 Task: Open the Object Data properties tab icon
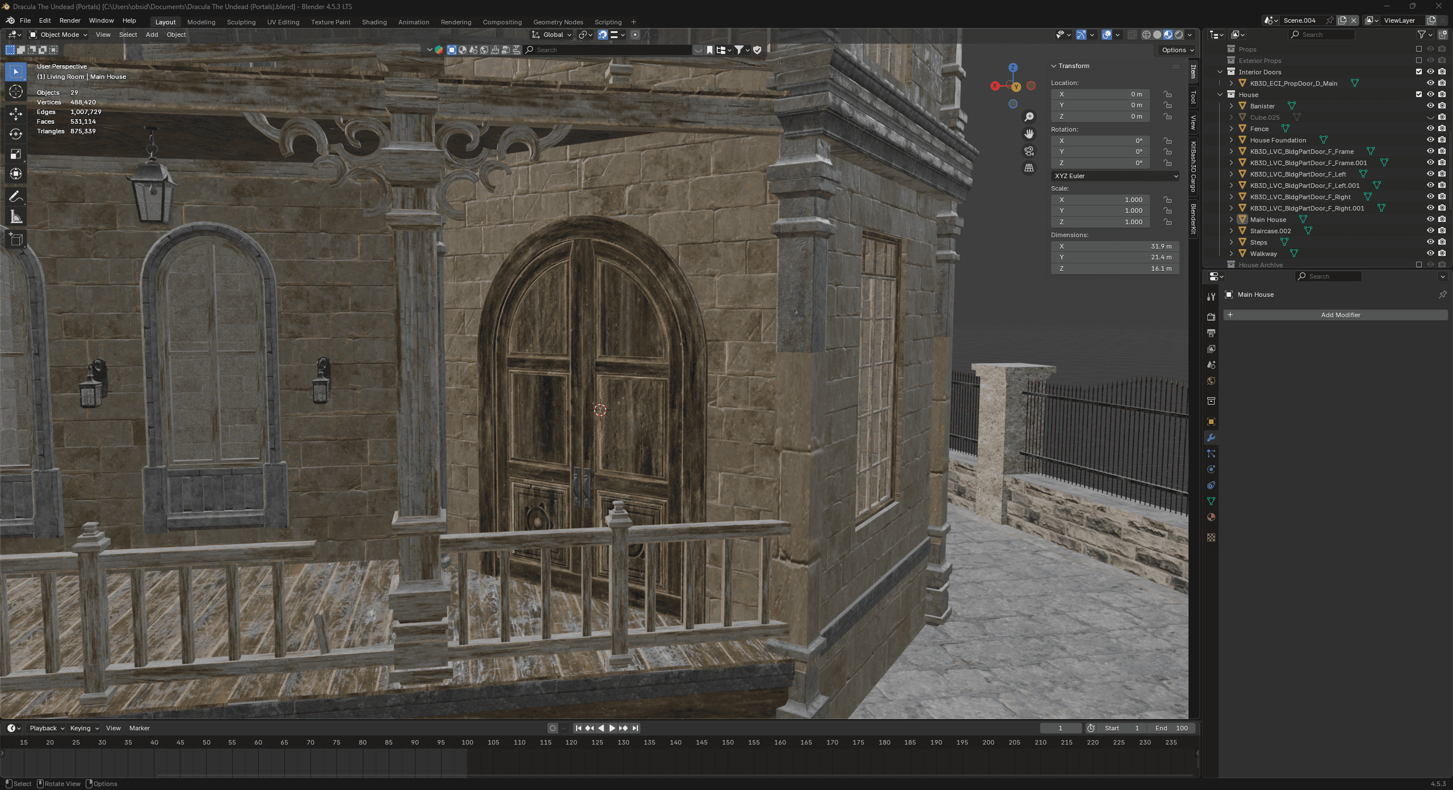[x=1211, y=501]
